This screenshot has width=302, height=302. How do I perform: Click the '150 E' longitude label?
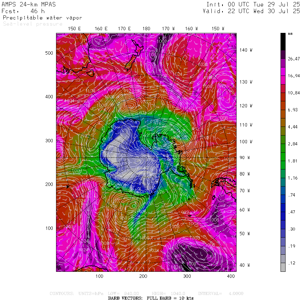click(x=74, y=29)
